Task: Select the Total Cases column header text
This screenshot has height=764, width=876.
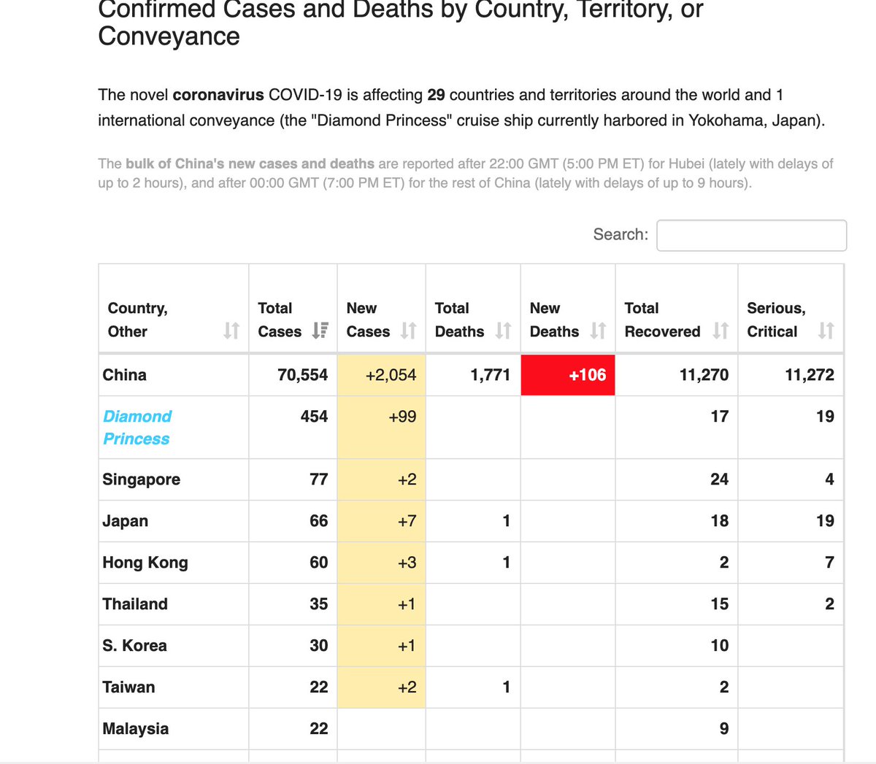Action: 280,320
